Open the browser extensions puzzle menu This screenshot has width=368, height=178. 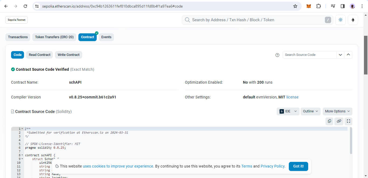(x=318, y=6)
